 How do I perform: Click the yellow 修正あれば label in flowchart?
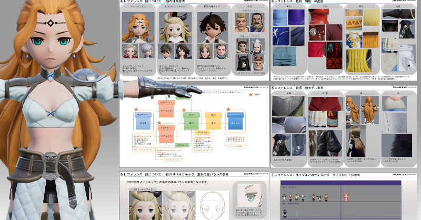click(202, 133)
